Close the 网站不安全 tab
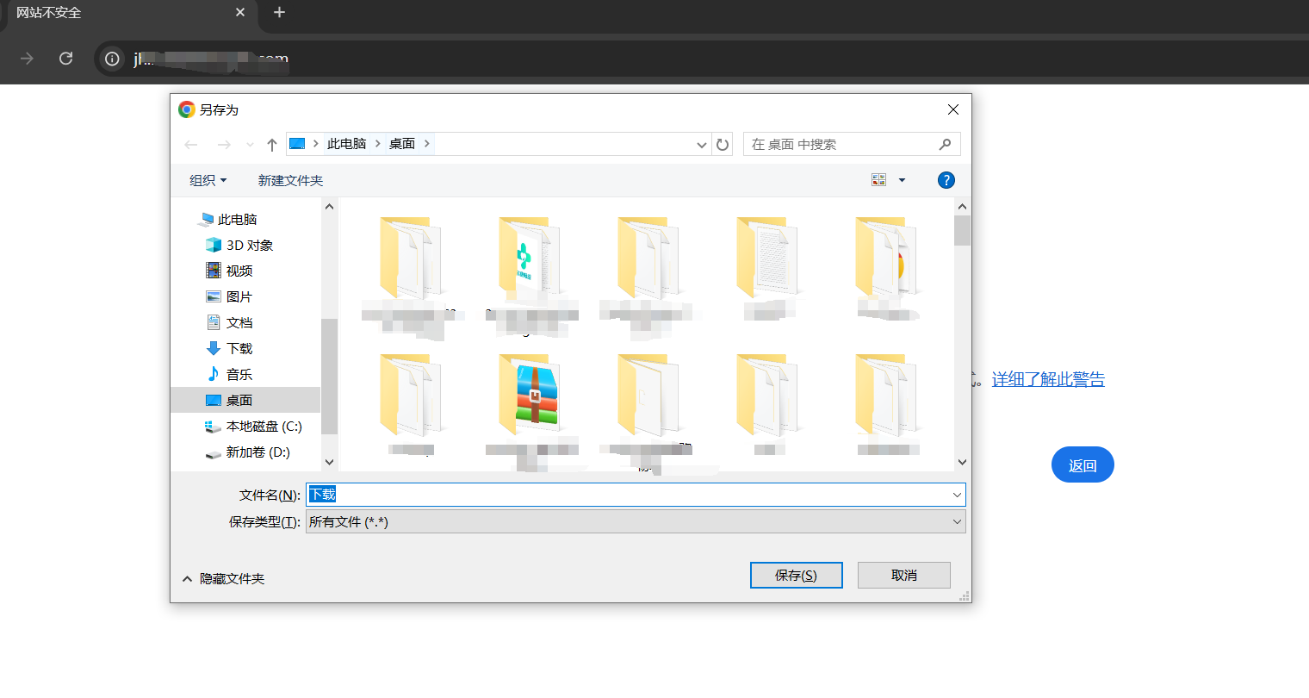This screenshot has width=1309, height=698. (x=240, y=12)
